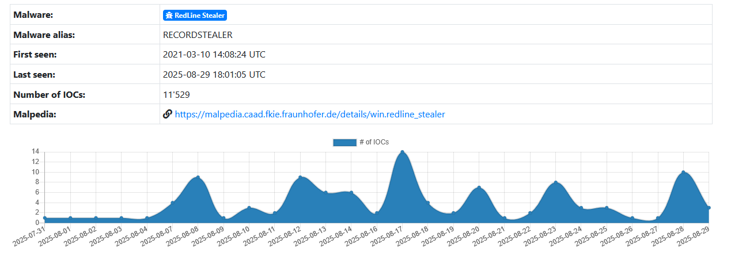The height and width of the screenshot is (271, 731).
Task: Click the 2025-08-26 x-axis date label
Action: coord(617,235)
